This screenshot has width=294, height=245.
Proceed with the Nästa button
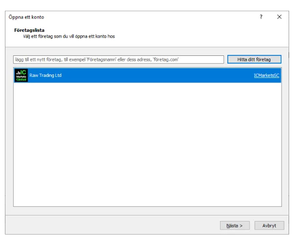click(235, 225)
